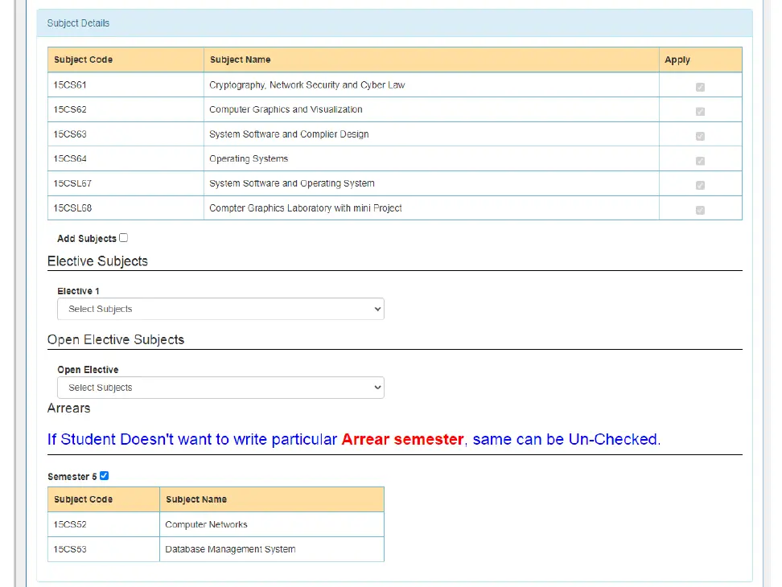Click the Open Elective Subjects heading
The width and height of the screenshot is (782, 587).
pyautogui.click(x=116, y=340)
